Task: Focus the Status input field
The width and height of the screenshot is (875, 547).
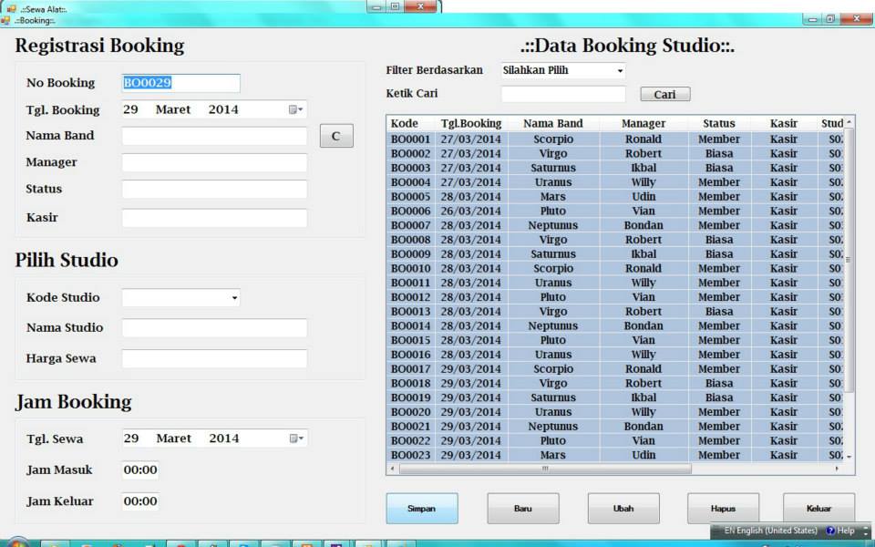Action: click(x=214, y=190)
